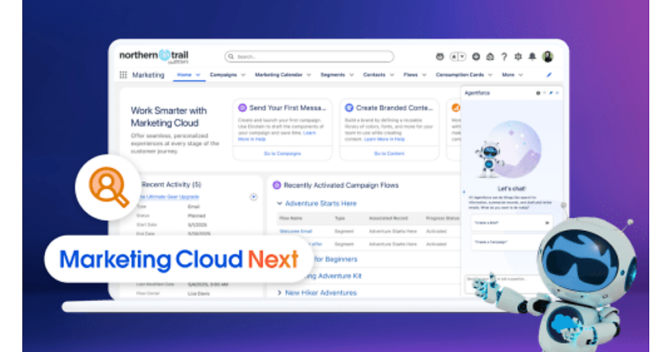
Task: Expand the New Hiker Adventures section
Action: click(280, 293)
